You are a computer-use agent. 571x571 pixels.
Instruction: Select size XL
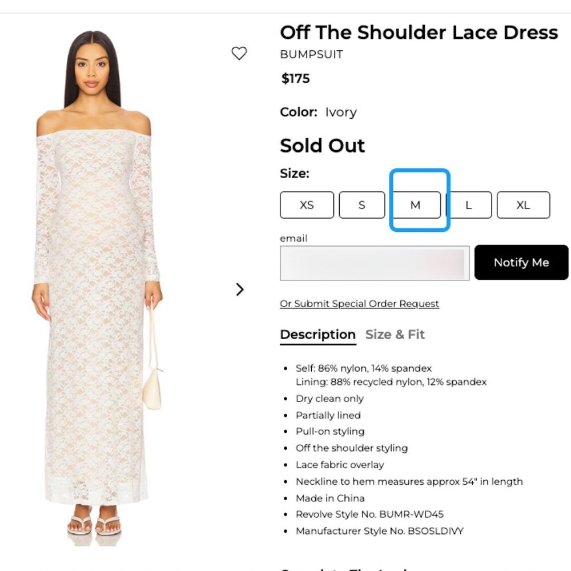pyautogui.click(x=523, y=205)
